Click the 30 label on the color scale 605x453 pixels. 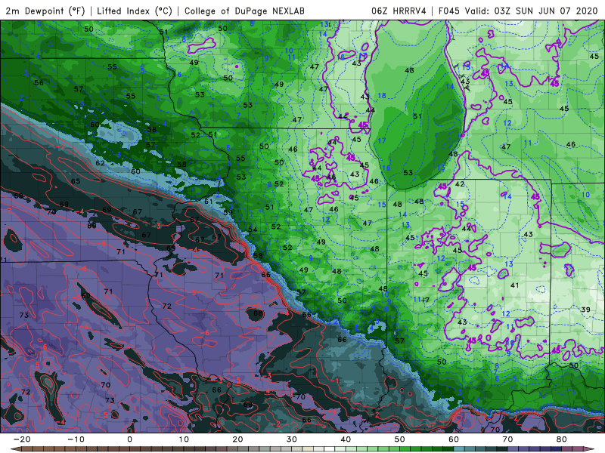pyautogui.click(x=292, y=439)
